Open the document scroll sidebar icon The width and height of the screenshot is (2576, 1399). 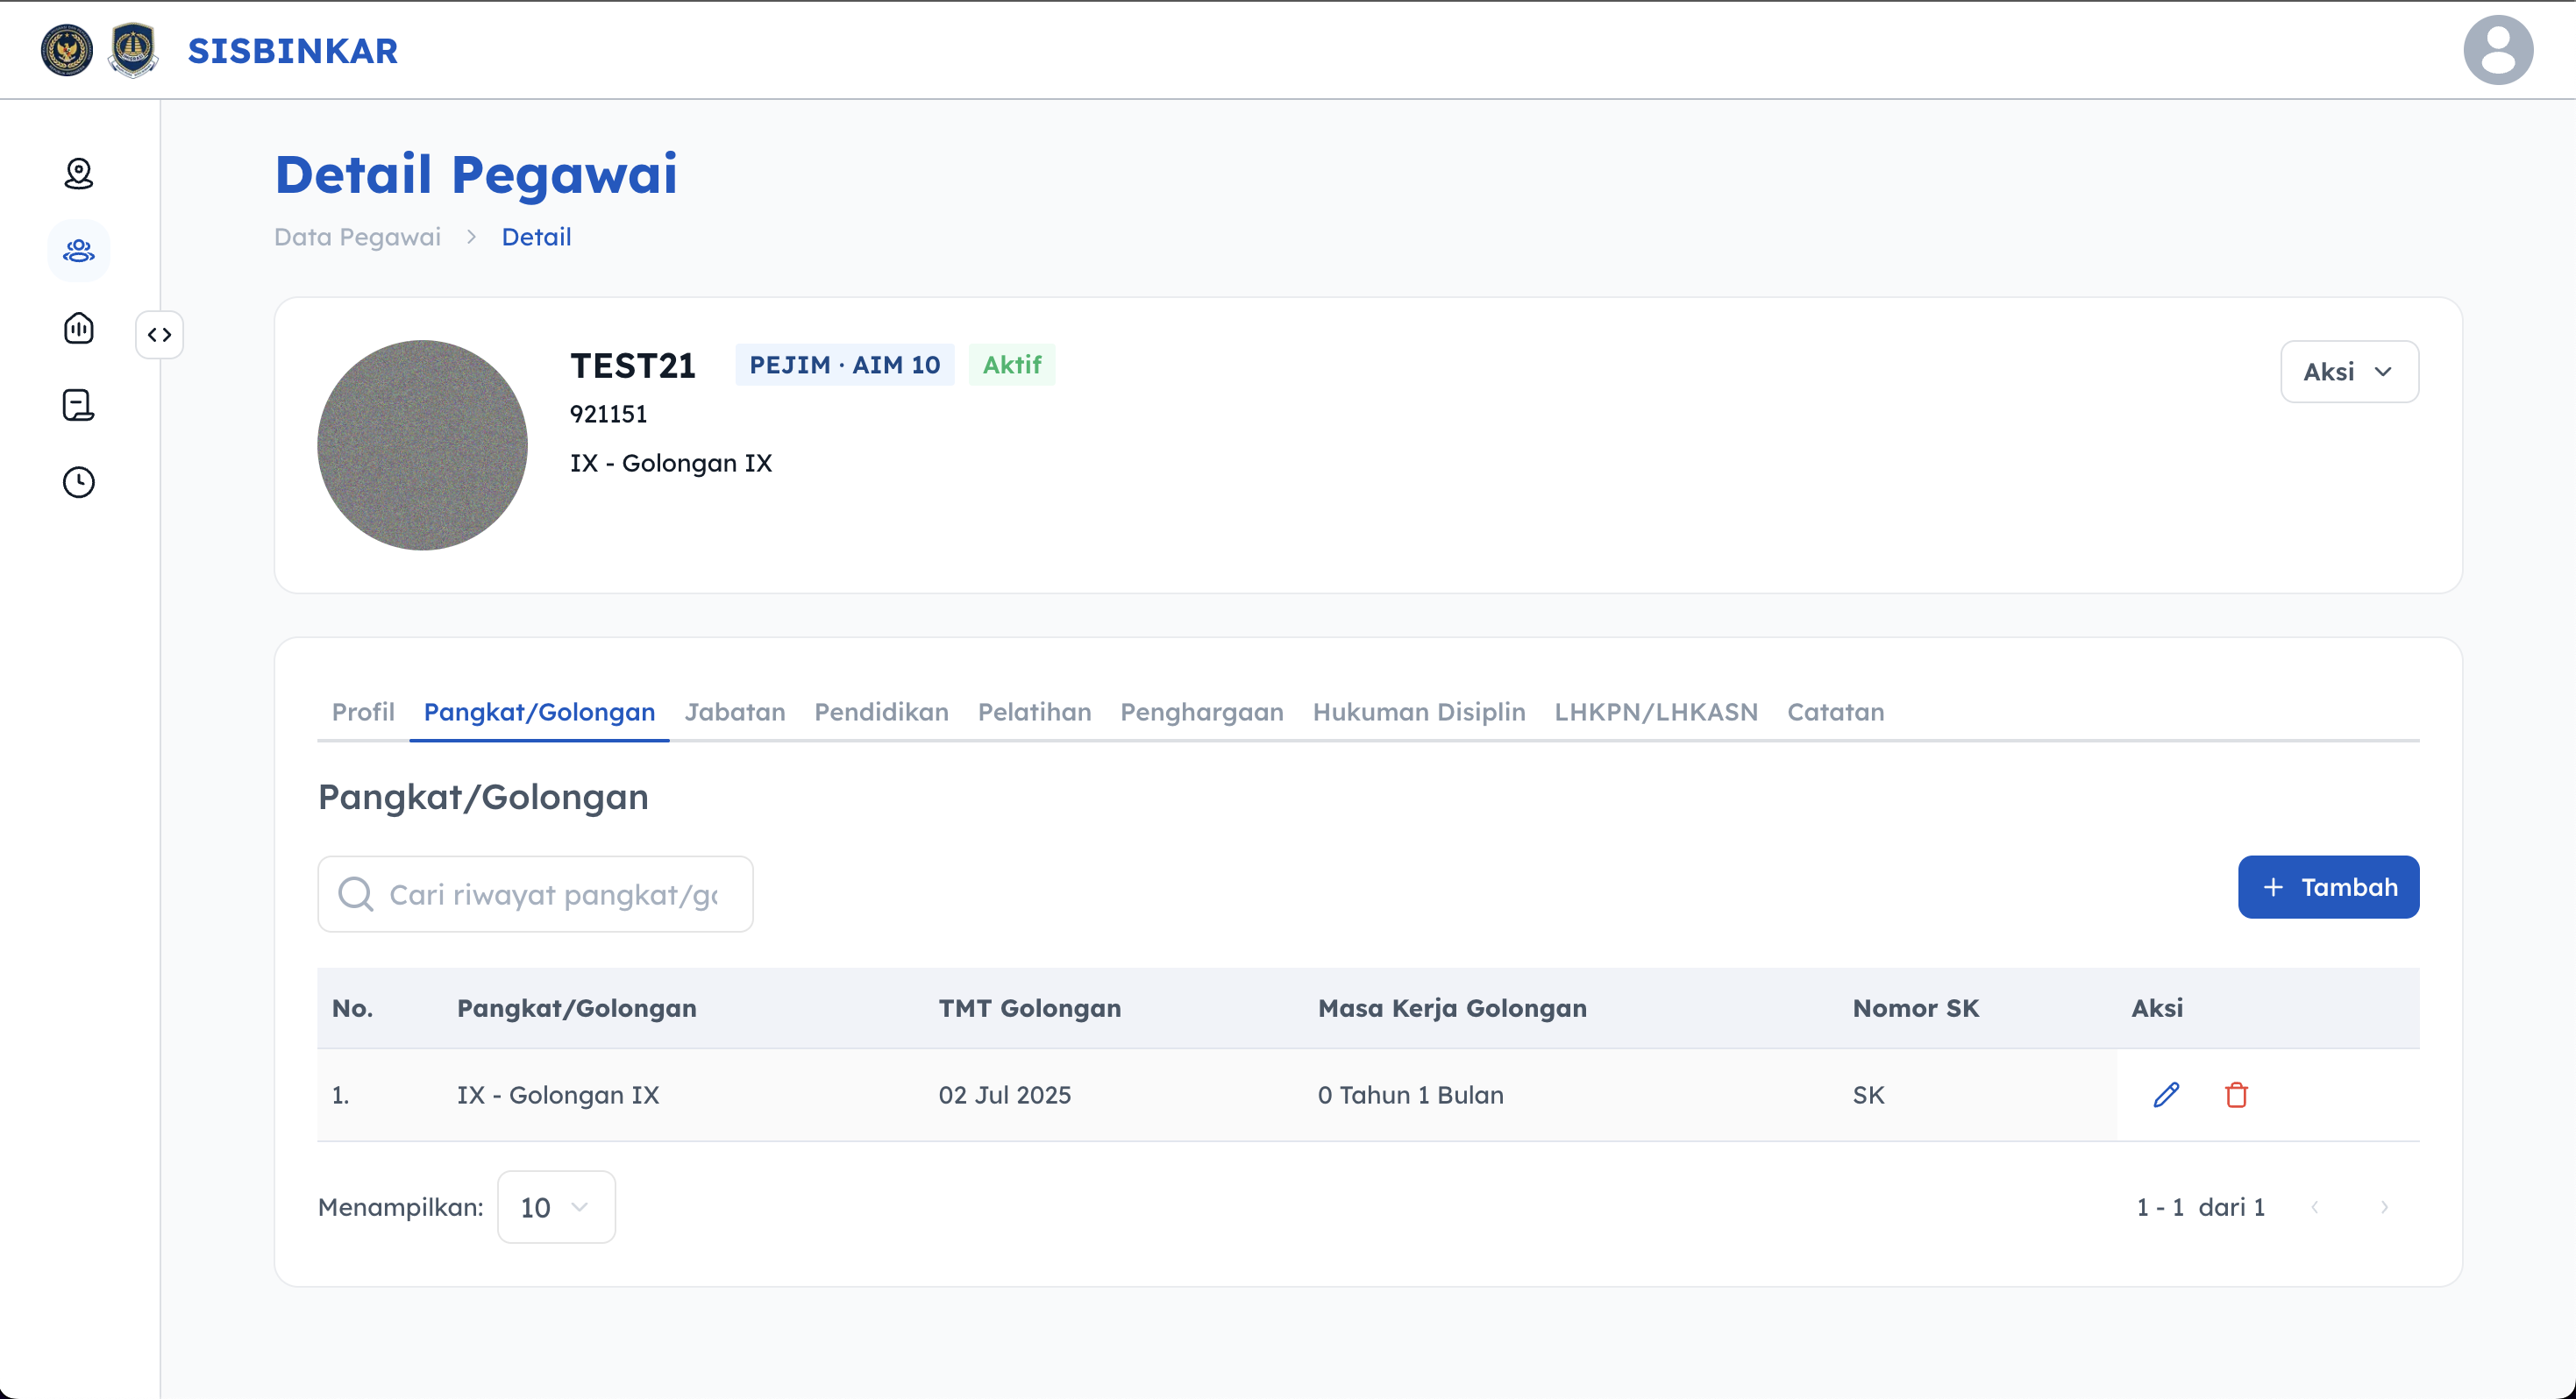tap(79, 405)
